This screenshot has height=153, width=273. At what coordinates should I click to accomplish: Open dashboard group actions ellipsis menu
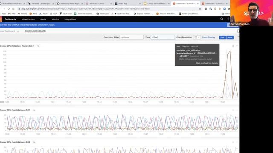(18, 31)
